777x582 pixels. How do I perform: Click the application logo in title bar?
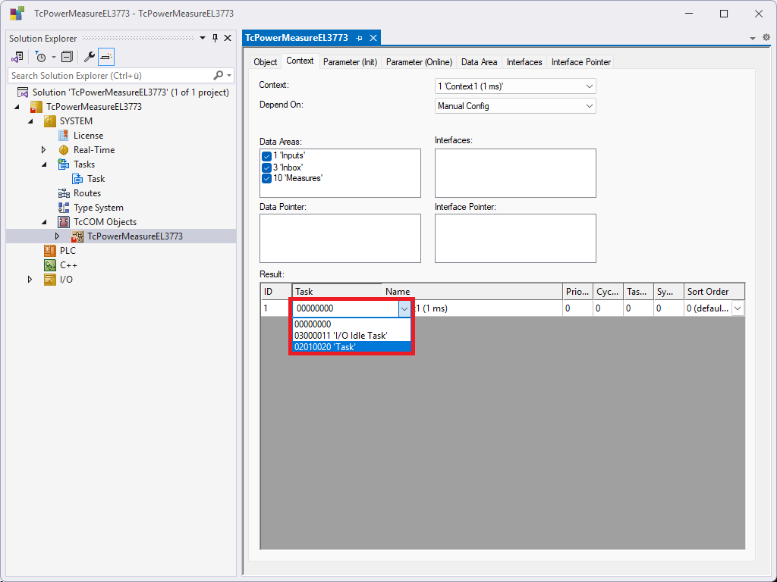[x=17, y=14]
